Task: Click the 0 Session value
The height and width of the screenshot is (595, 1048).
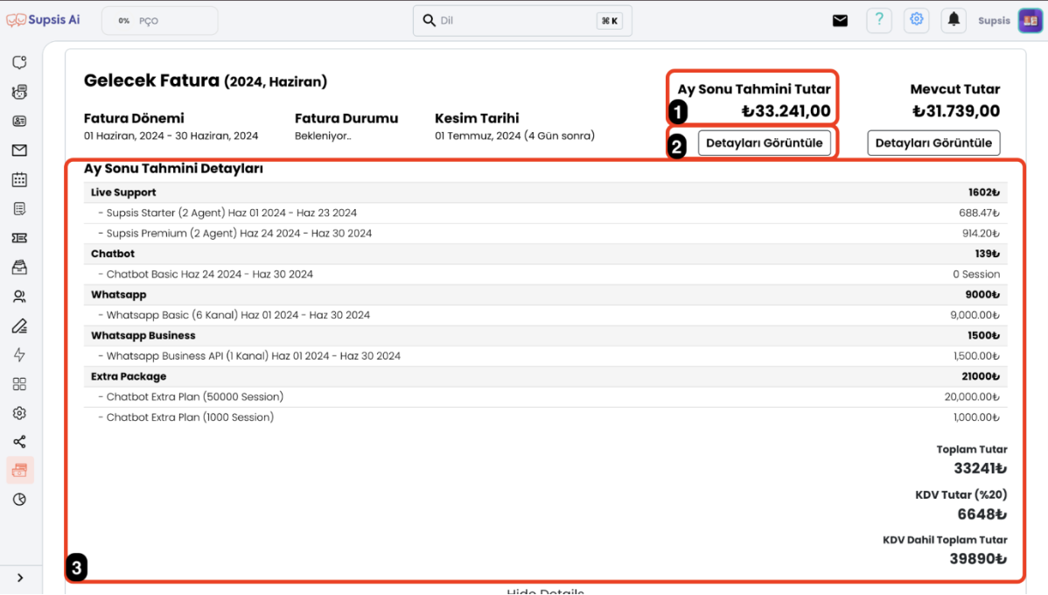Action: pos(976,274)
